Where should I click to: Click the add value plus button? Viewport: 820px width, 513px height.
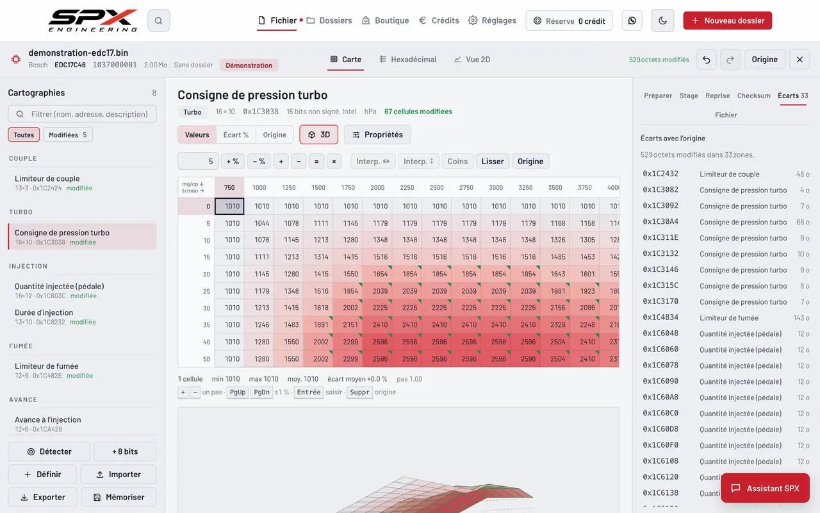click(281, 162)
